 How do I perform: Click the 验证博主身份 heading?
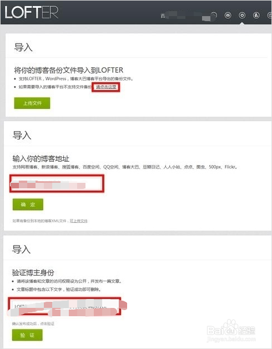[33, 272]
